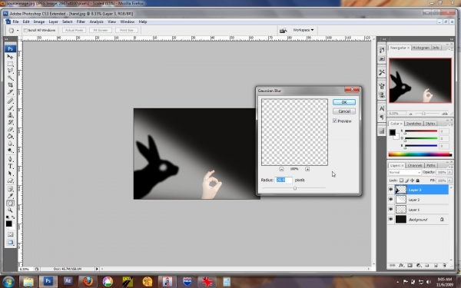Click the Navigator zoom slider
The height and width of the screenshot is (288, 461).
[423, 114]
